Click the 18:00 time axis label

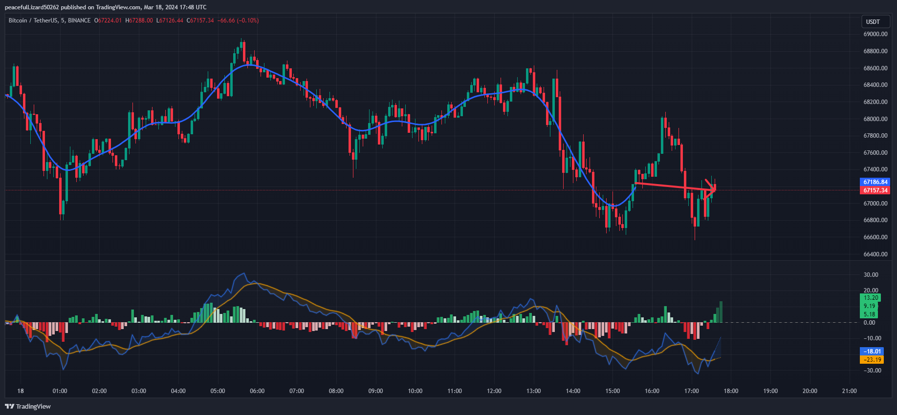(x=731, y=391)
